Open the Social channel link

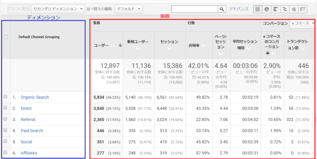[x=26, y=142]
